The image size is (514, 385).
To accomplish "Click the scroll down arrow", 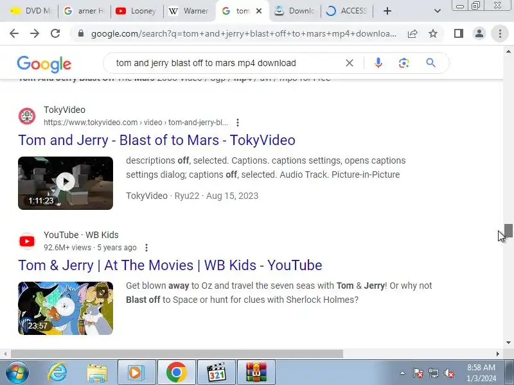I will 508,343.
